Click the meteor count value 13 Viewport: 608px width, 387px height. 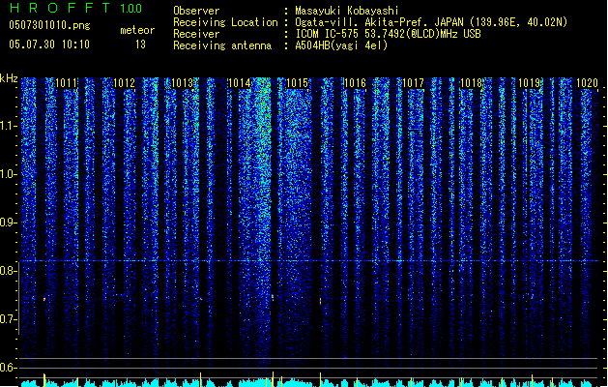[140, 45]
